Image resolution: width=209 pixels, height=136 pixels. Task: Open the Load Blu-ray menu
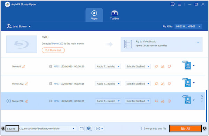pyautogui.click(x=19, y=26)
